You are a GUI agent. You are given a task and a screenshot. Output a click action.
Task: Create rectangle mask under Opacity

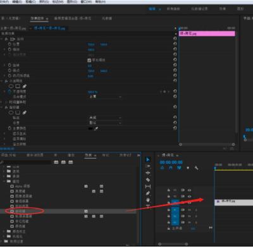(x=18, y=86)
